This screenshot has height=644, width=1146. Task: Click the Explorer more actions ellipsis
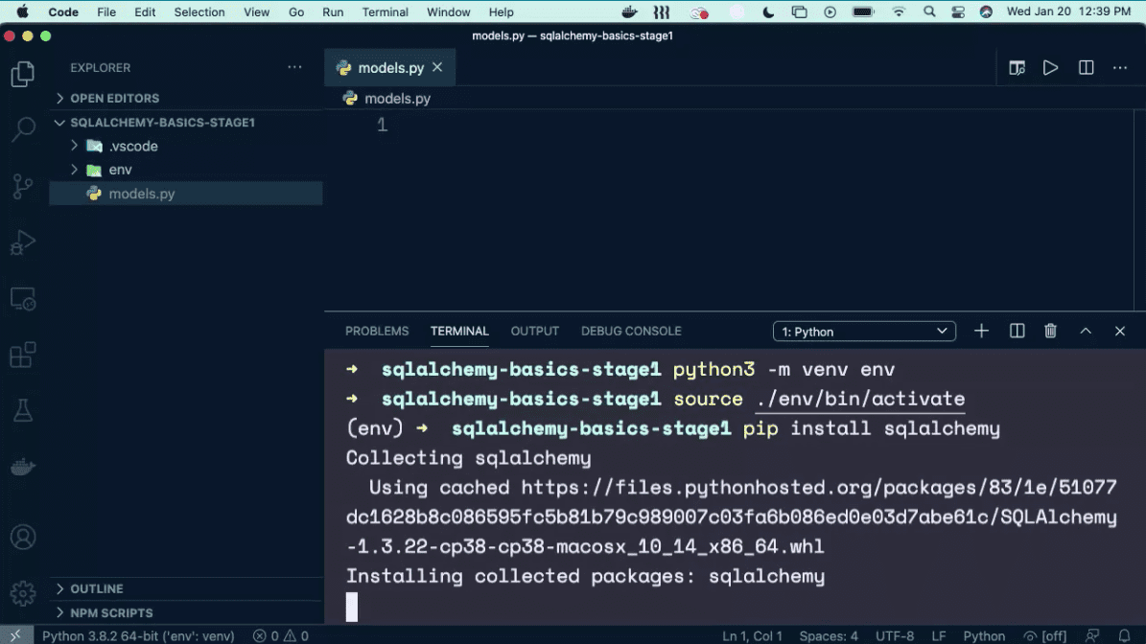click(x=294, y=67)
